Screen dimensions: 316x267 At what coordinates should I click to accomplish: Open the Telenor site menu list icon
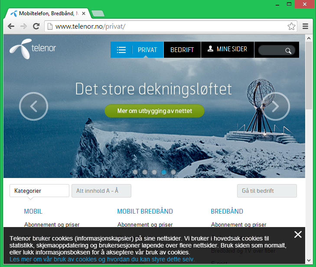point(121,50)
